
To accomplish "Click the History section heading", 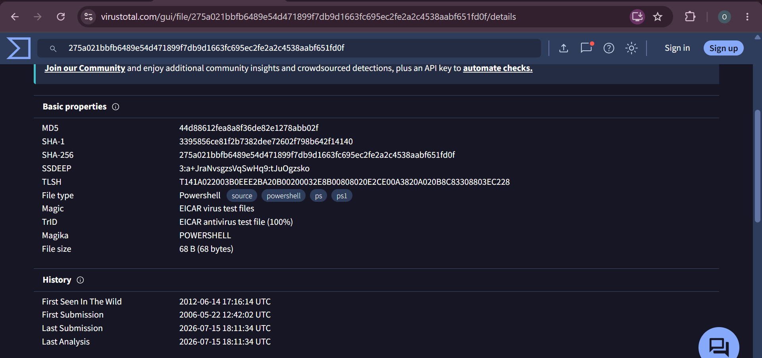I will click(x=57, y=280).
